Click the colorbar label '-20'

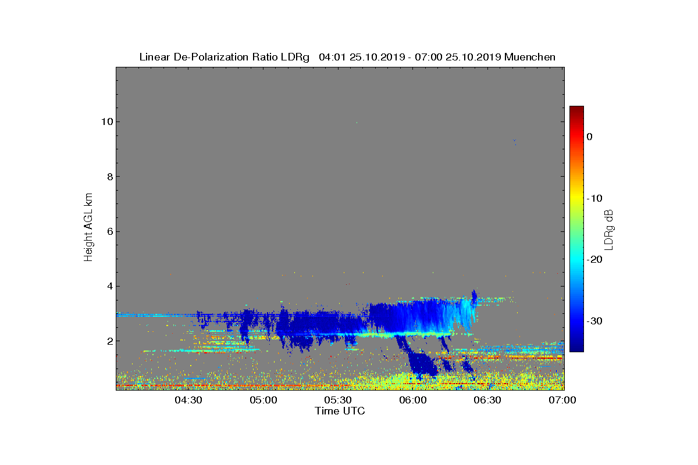[593, 259]
